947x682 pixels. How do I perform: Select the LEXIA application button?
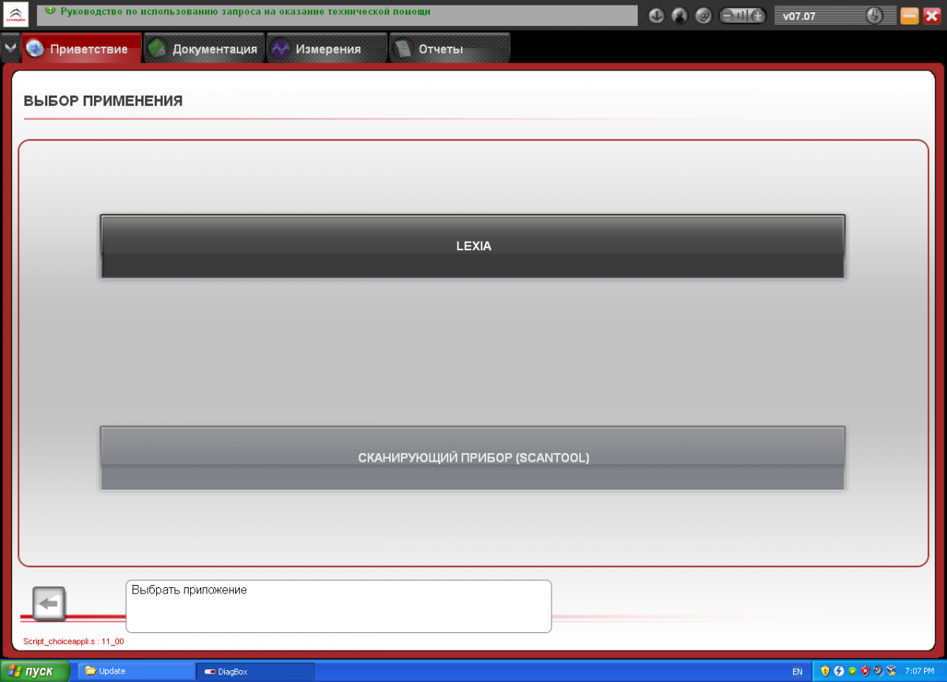[x=473, y=246]
